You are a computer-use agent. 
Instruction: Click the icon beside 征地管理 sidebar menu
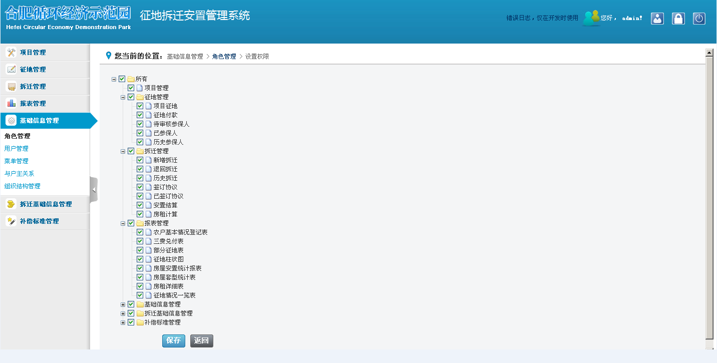click(x=11, y=70)
